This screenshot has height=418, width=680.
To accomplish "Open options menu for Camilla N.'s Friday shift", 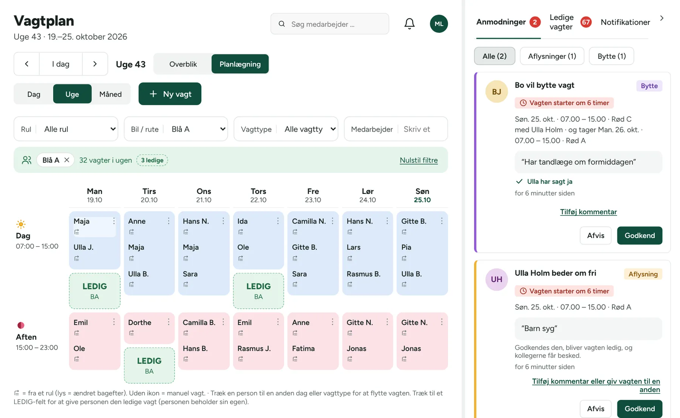I will tap(332, 221).
